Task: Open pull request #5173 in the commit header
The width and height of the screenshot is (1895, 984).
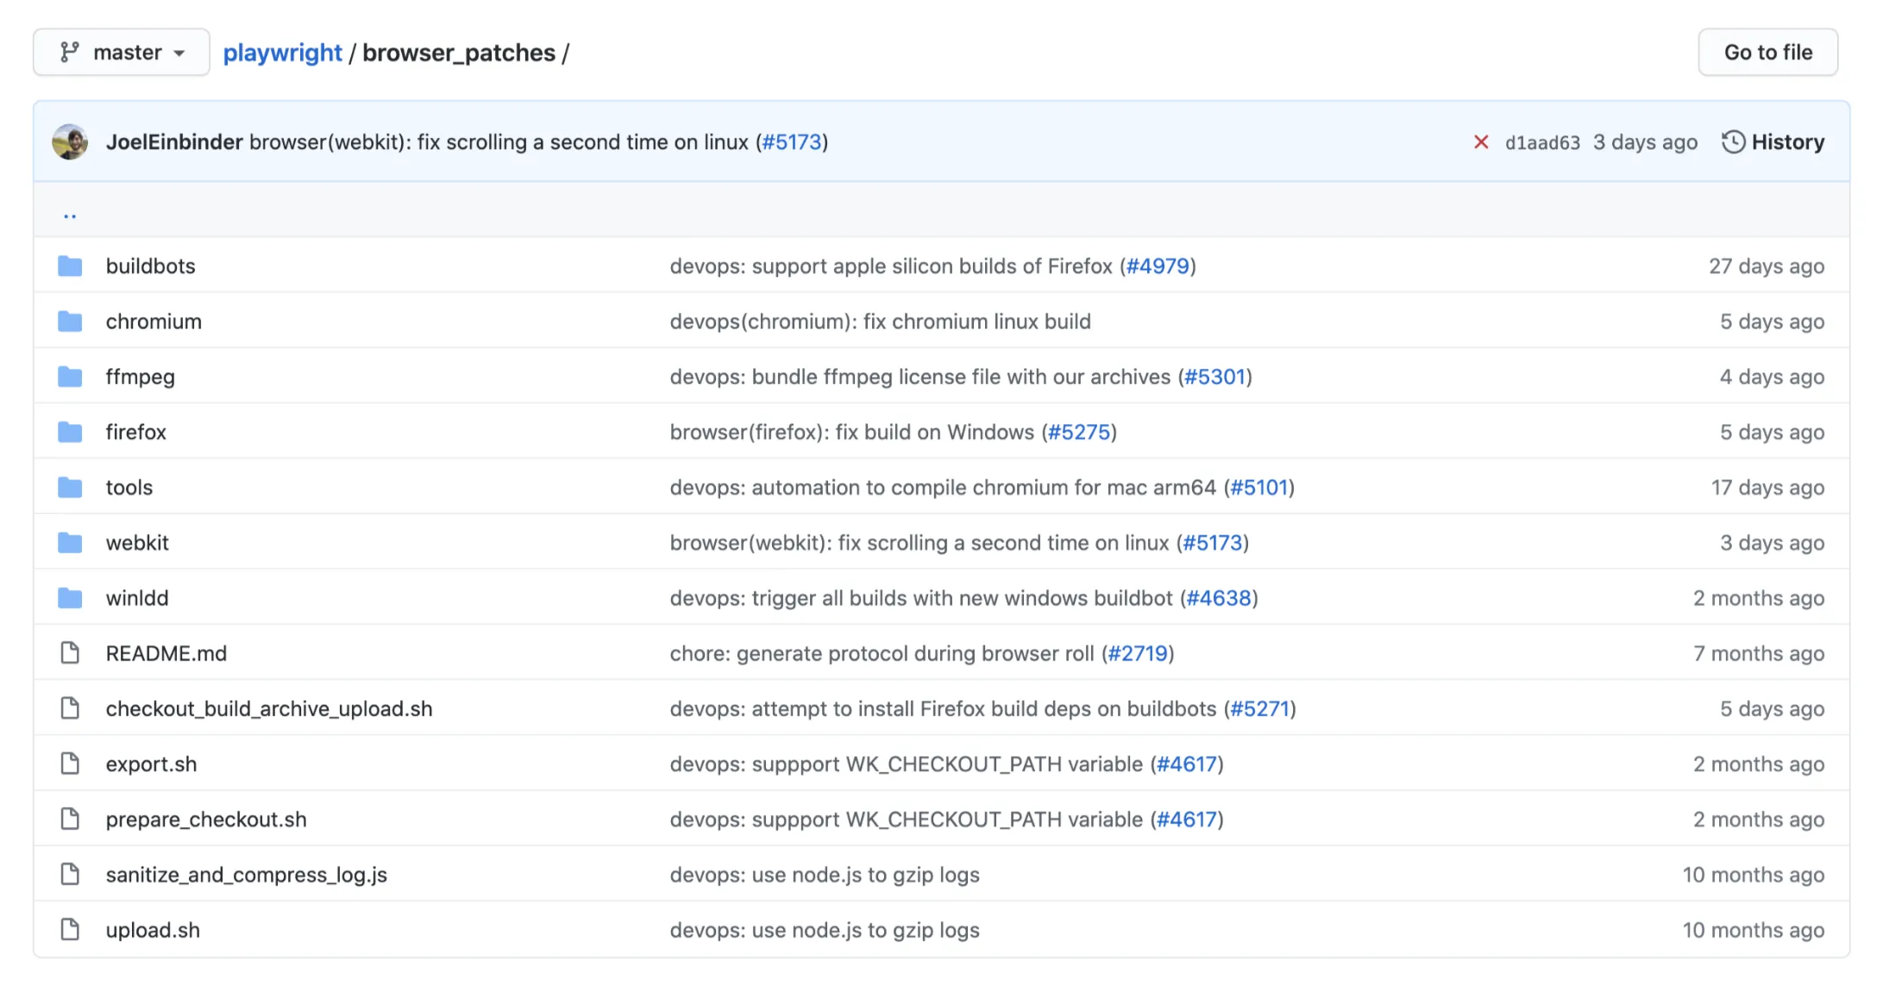Action: pos(790,141)
